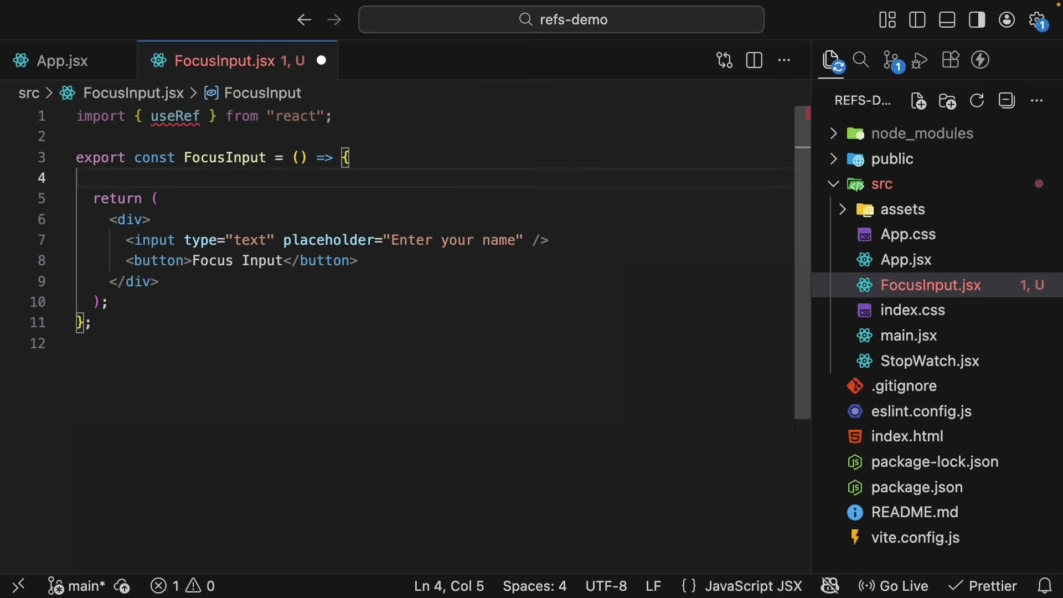Switch git branch main*

tap(76, 586)
